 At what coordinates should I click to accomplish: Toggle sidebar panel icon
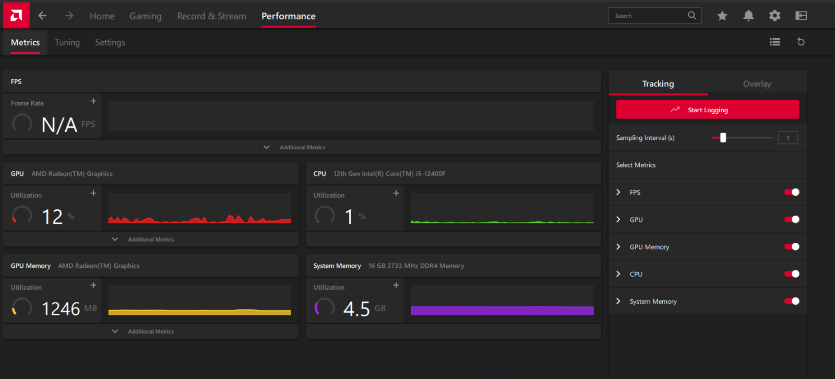(801, 16)
